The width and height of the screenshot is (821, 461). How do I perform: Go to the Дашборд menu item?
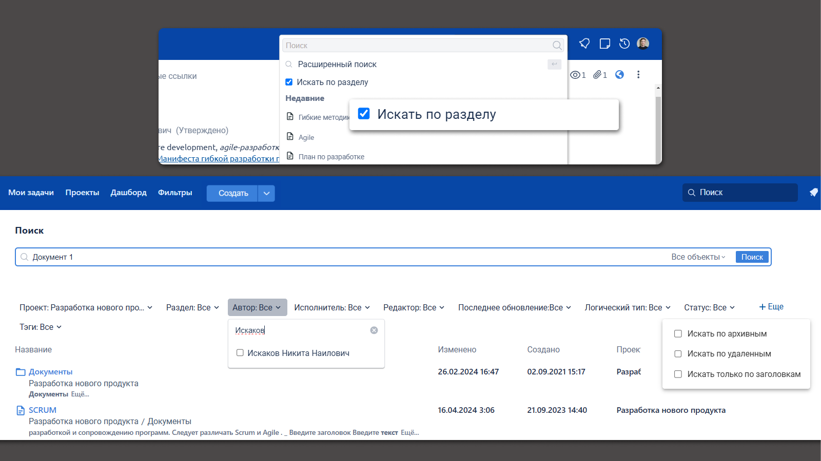[128, 193]
